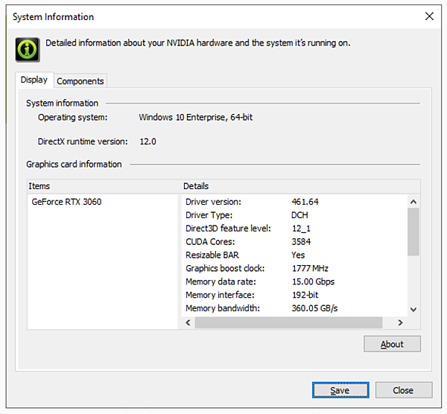This screenshot has width=447, height=414.
Task: Open the About dialog
Action: pyautogui.click(x=392, y=344)
